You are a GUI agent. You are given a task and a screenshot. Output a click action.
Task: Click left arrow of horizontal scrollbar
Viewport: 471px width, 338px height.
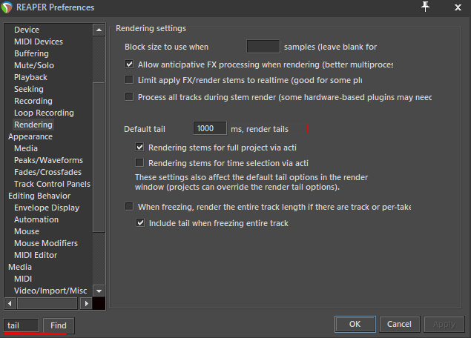(10, 303)
